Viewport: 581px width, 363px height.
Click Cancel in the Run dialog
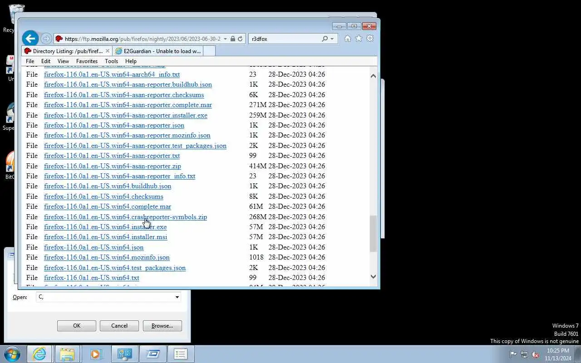click(x=119, y=326)
